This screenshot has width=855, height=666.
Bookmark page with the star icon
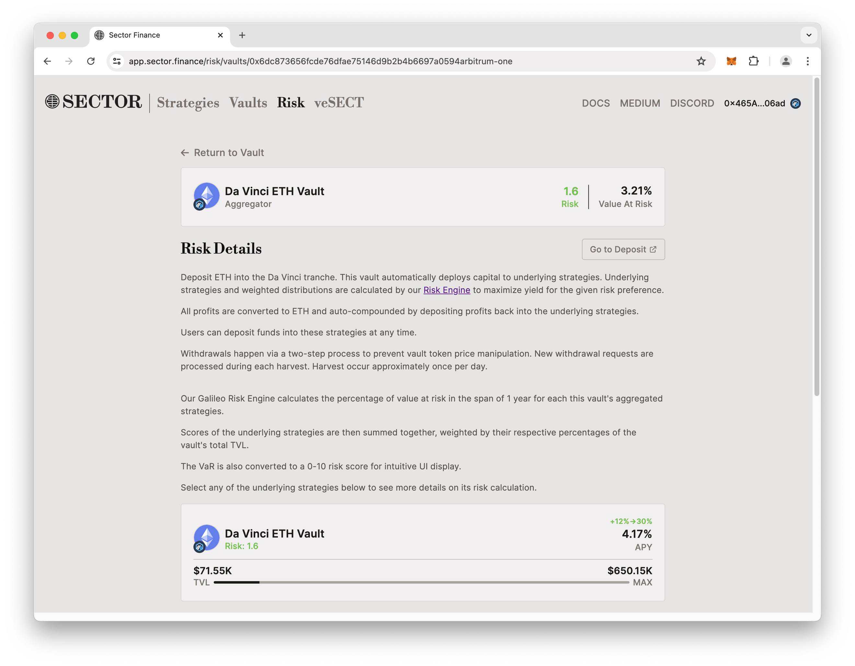[701, 61]
